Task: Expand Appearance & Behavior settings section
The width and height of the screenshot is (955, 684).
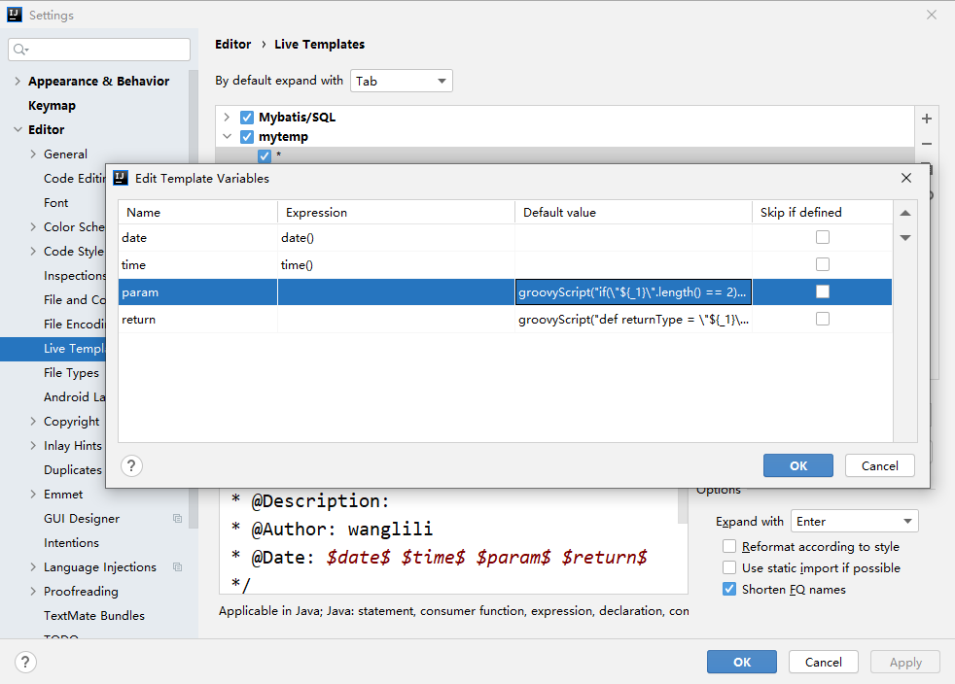Action: 18,82
